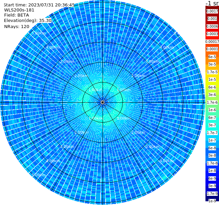Select the 0.0001 colorbar value
Image resolution: width=219 pixels, height=205 pixels.
212,49
